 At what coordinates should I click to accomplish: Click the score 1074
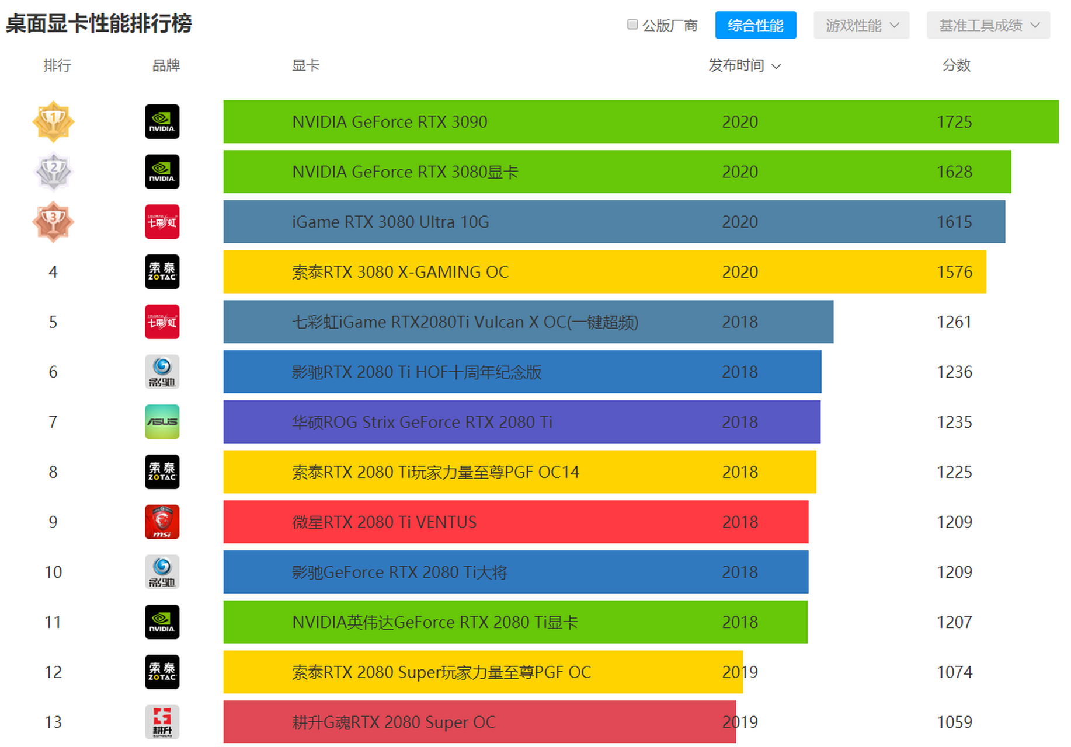954,672
